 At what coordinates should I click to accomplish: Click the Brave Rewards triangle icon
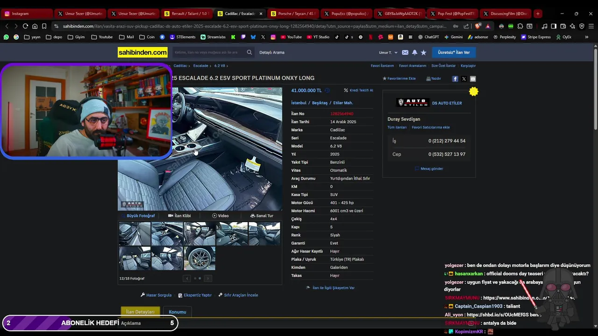(x=488, y=26)
